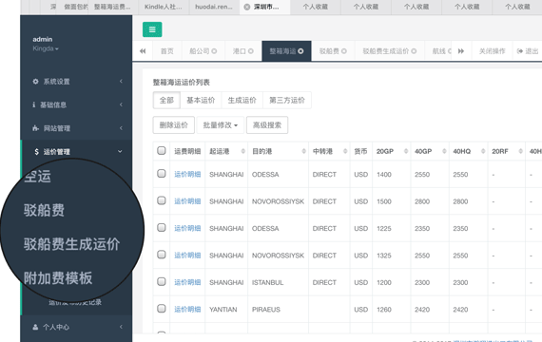Screen dimensions: 542x342
Task: Expand the 个人中心 sidebar section chevron
Action: [121, 327]
